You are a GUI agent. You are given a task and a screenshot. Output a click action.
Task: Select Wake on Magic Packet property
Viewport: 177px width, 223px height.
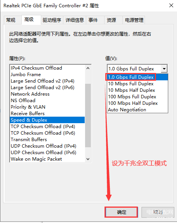coord(47,159)
